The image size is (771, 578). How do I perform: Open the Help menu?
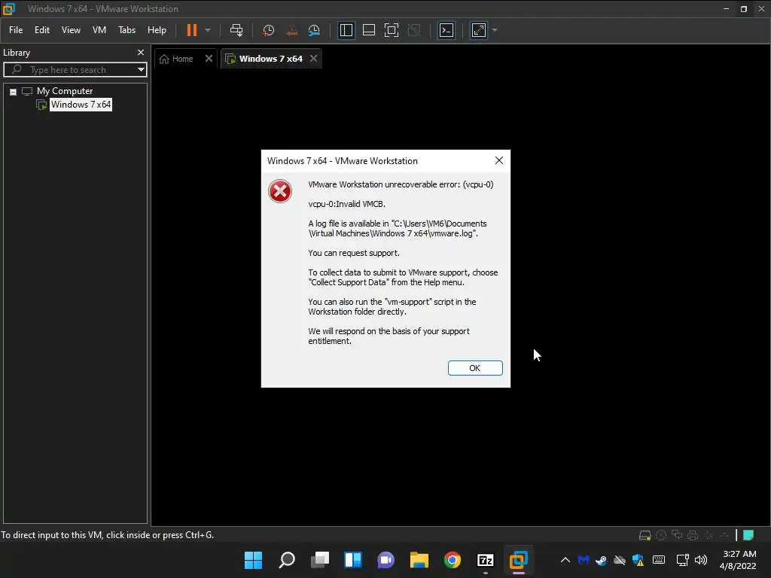click(x=157, y=30)
